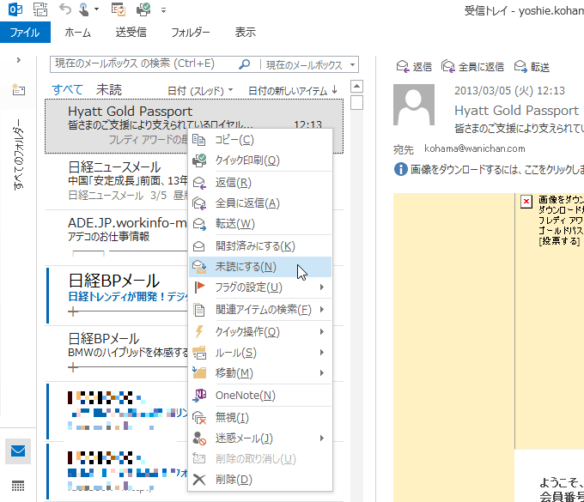Choose 削除(D) in the context menu
This screenshot has width=584, height=502.
[260, 480]
